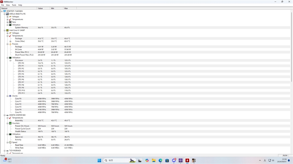Click the Speed gauge icon under ADATA
This screenshot has height=164, width=293.
coord(10,142)
